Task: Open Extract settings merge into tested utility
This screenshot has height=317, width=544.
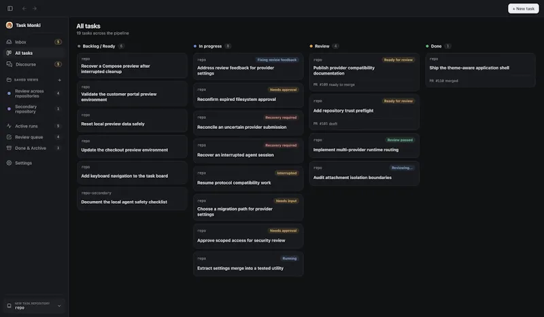Action: click(x=248, y=264)
